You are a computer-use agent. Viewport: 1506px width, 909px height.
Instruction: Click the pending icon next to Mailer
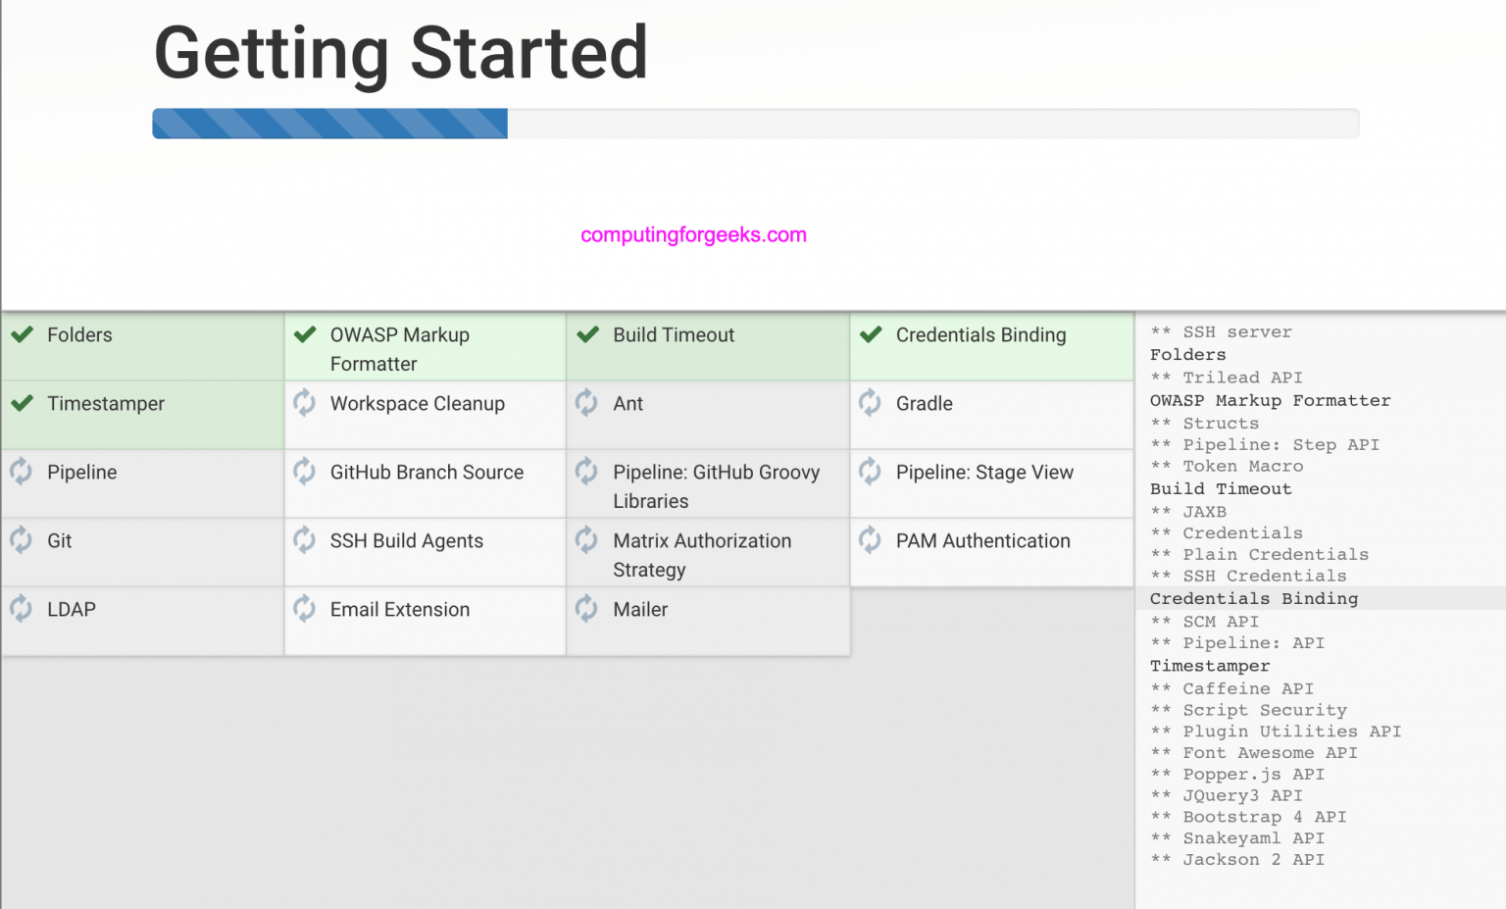click(587, 608)
